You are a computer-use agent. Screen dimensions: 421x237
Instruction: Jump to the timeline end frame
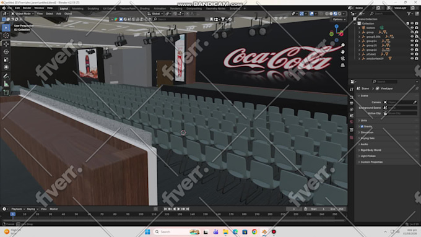(x=188, y=209)
